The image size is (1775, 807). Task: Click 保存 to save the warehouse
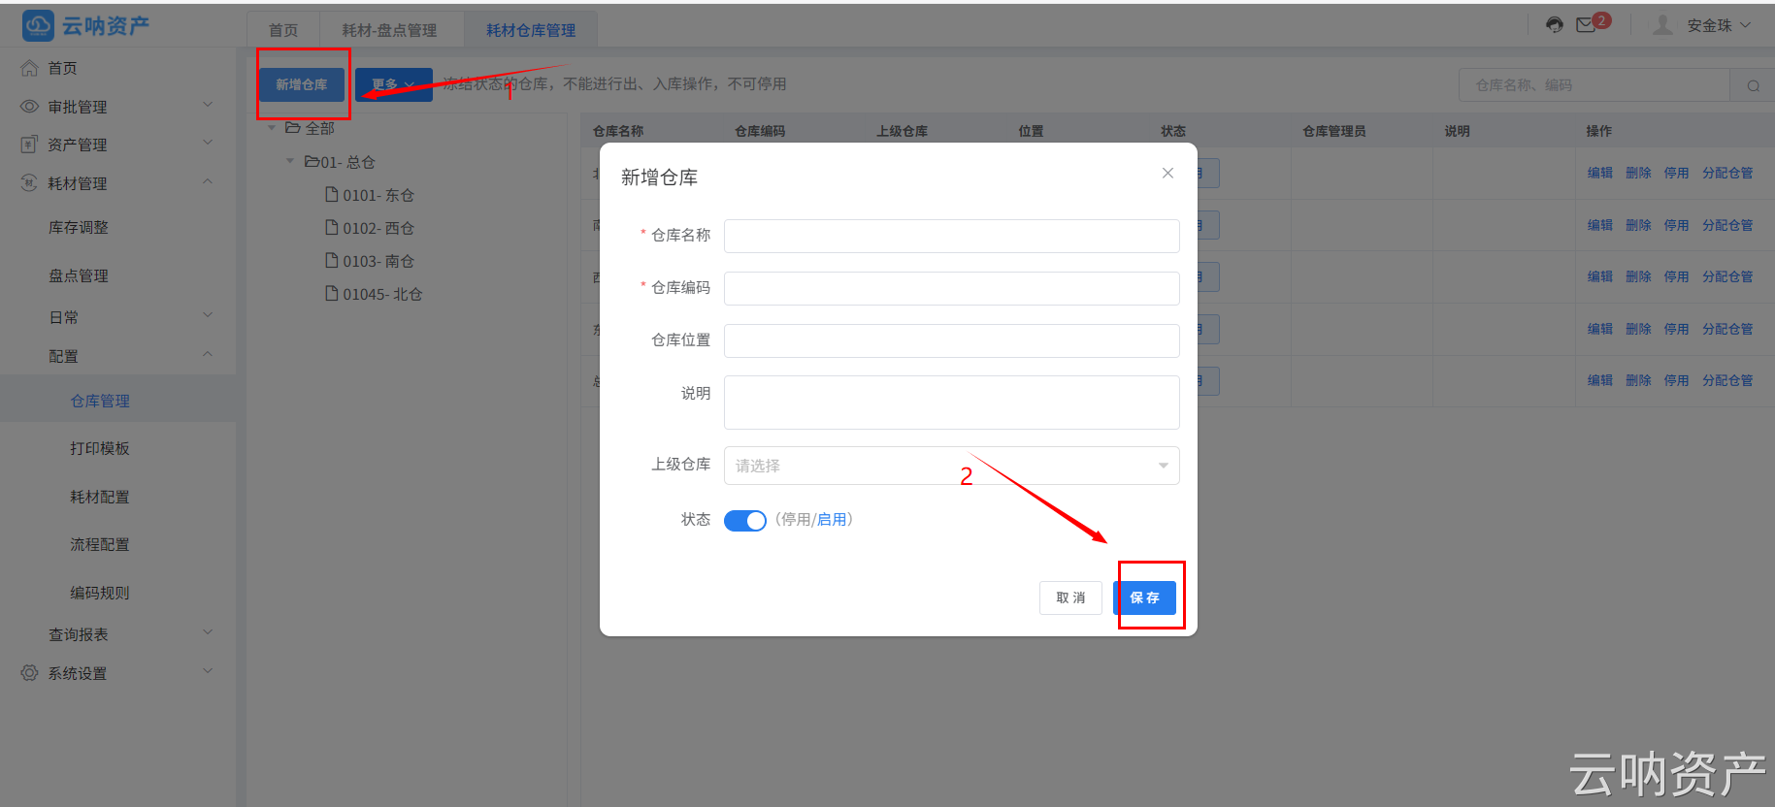(1145, 597)
